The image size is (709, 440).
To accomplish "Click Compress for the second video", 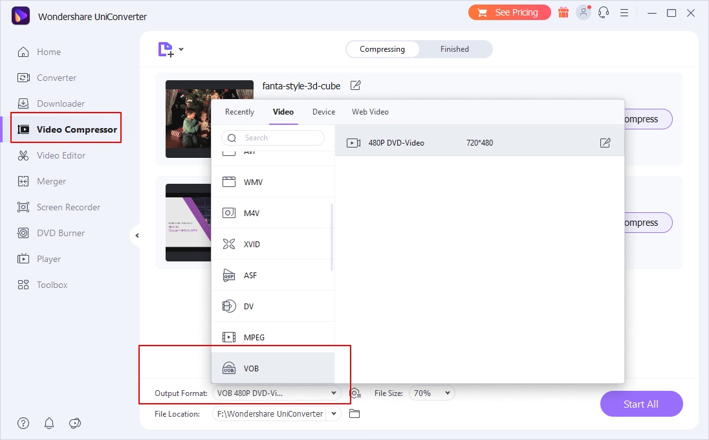I will tap(648, 223).
